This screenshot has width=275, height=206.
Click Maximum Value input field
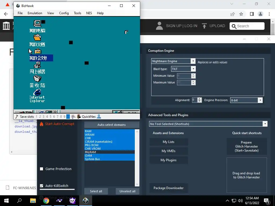(184, 83)
